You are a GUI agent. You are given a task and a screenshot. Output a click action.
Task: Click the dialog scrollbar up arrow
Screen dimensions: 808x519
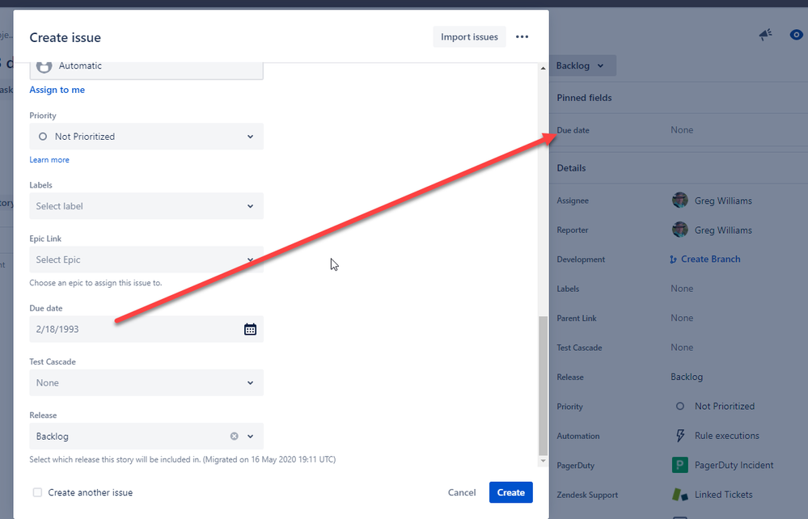(x=543, y=69)
